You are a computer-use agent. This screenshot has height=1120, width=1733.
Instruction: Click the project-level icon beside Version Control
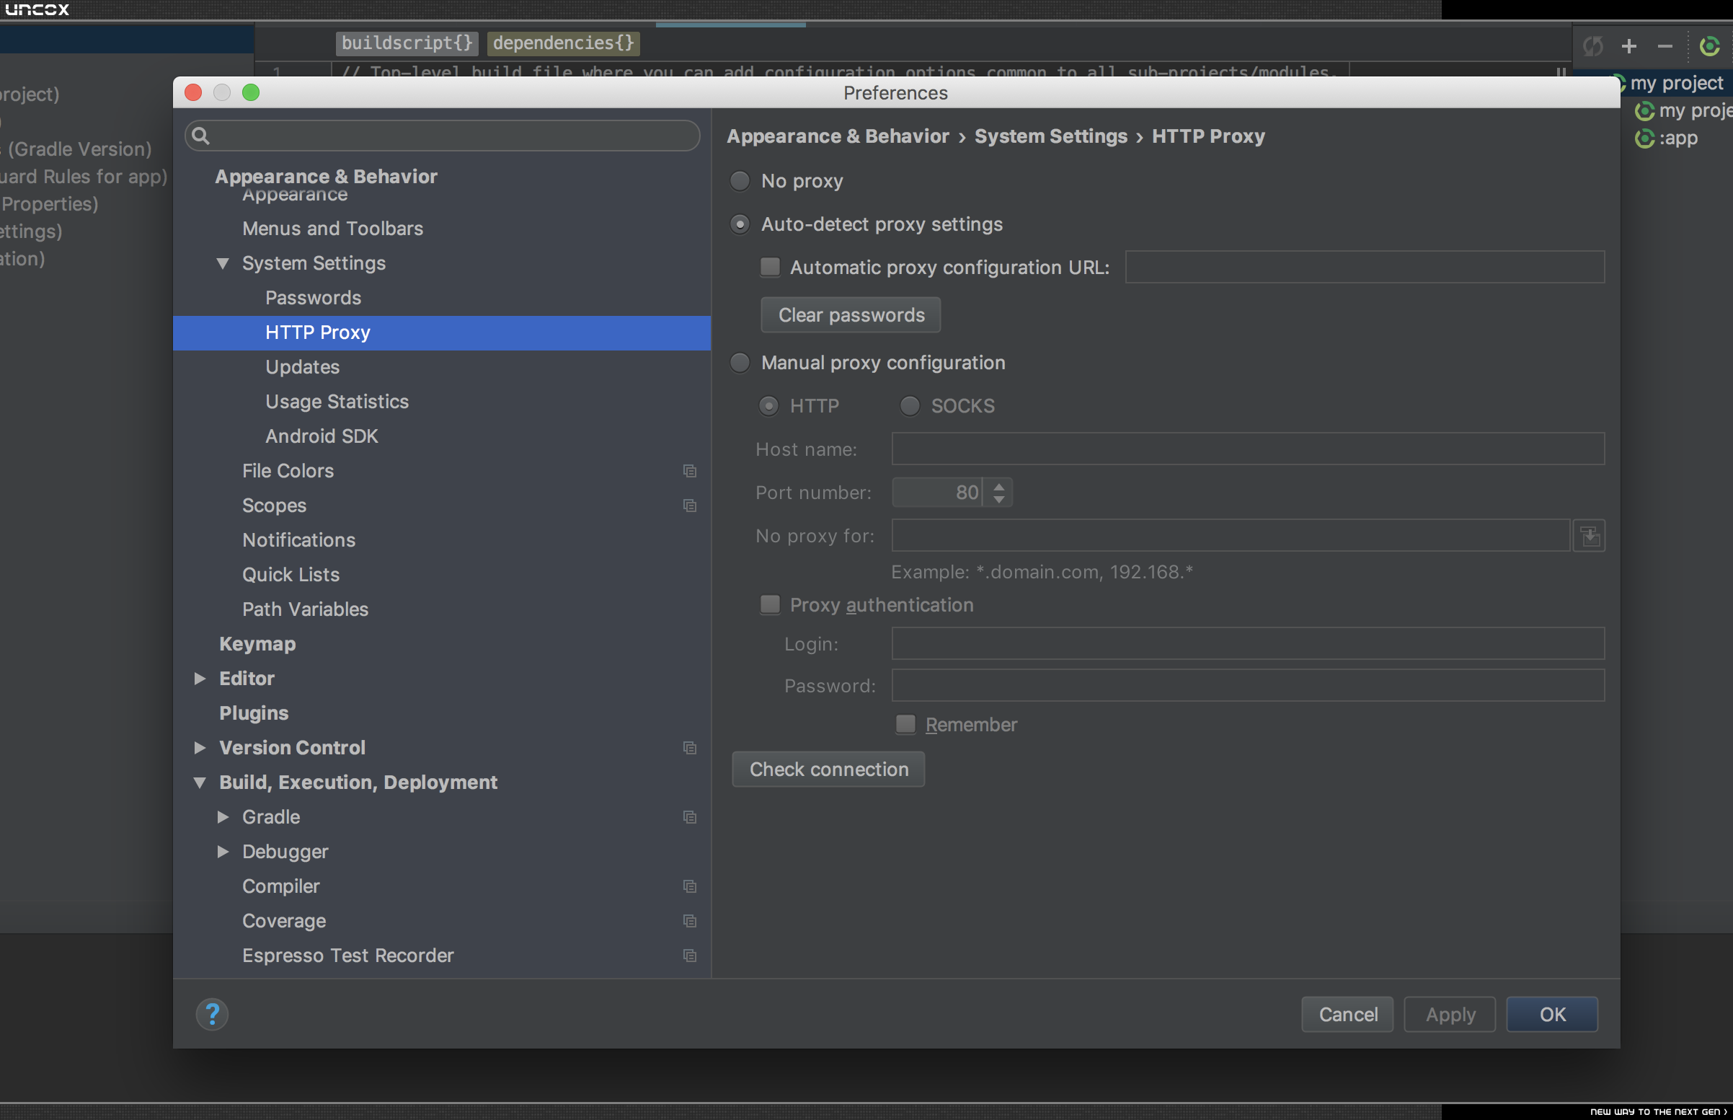tap(690, 748)
